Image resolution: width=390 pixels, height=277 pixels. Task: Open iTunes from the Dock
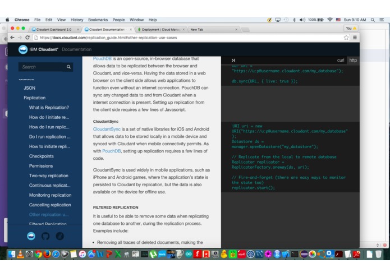point(82,254)
